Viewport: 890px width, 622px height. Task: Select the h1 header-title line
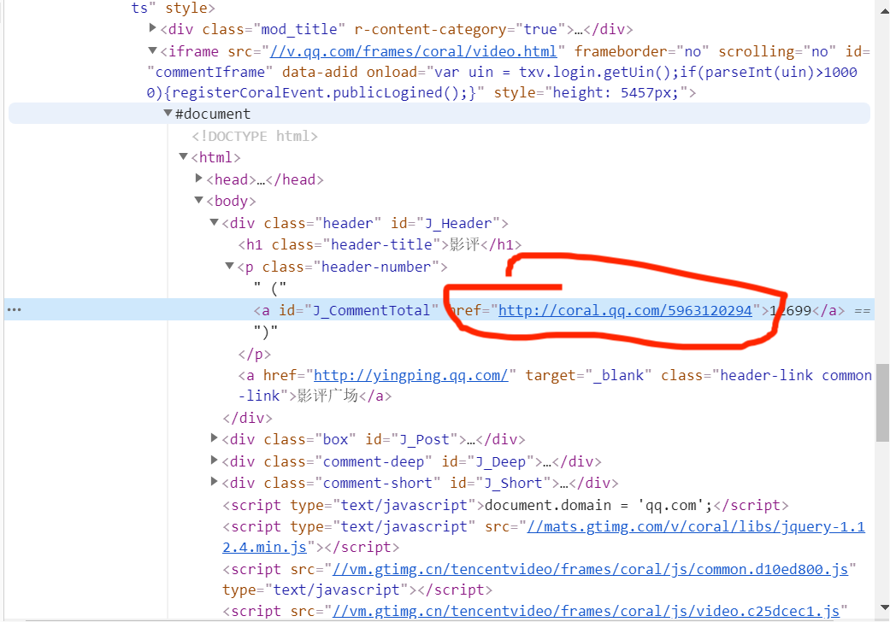pyautogui.click(x=380, y=244)
